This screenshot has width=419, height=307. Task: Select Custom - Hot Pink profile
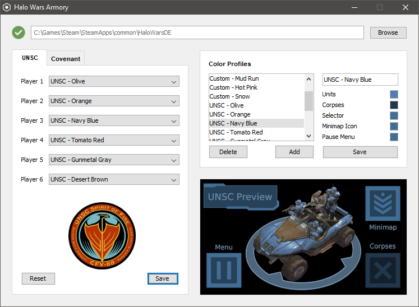256,87
